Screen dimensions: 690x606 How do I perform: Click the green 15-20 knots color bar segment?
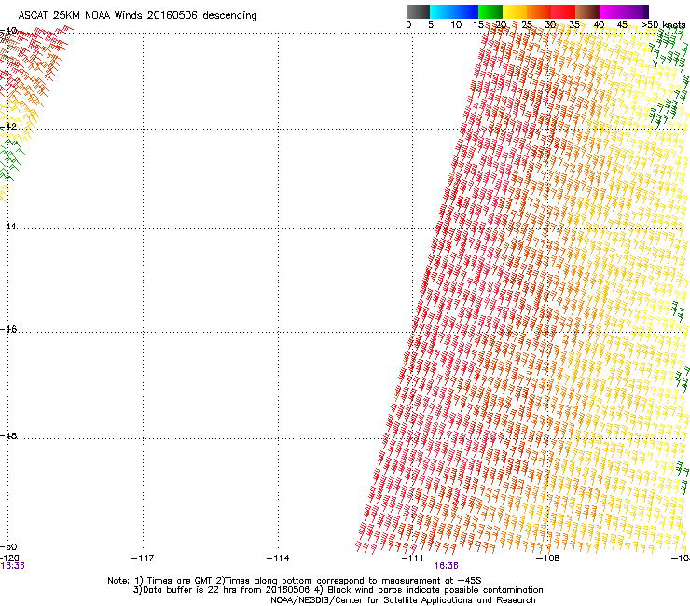[490, 11]
